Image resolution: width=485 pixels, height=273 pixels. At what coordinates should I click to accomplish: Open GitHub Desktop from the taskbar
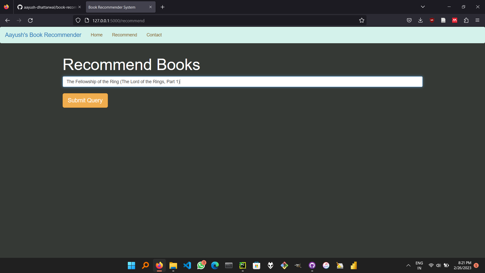(x=312, y=265)
